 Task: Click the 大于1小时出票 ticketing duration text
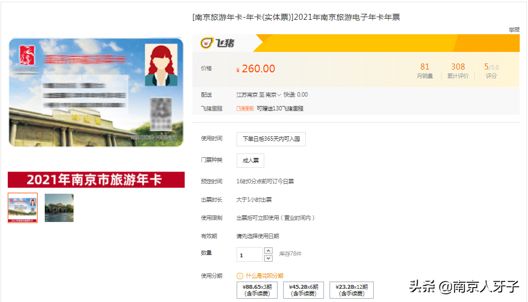[x=254, y=200]
